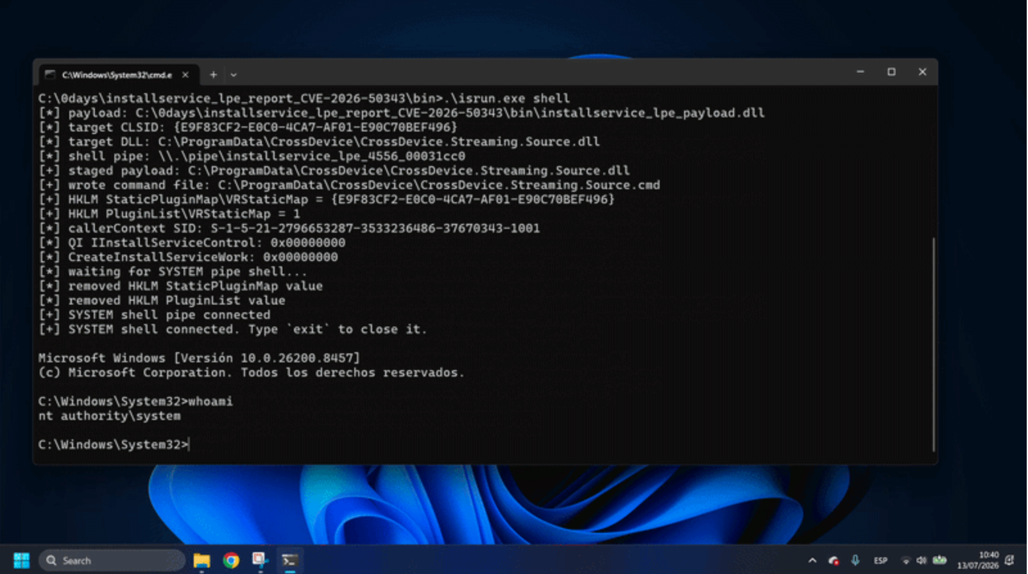The width and height of the screenshot is (1028, 574).
Task: Click the terminal vertical scrollbar
Action: coord(933,344)
